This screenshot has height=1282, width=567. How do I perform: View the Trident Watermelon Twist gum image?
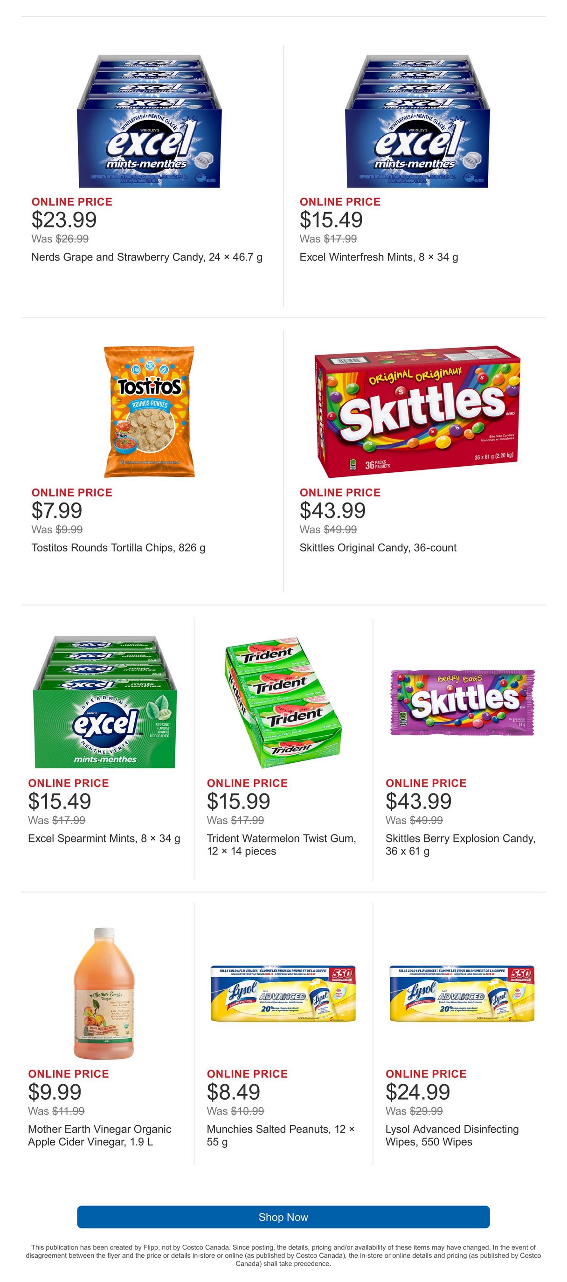coord(283,702)
